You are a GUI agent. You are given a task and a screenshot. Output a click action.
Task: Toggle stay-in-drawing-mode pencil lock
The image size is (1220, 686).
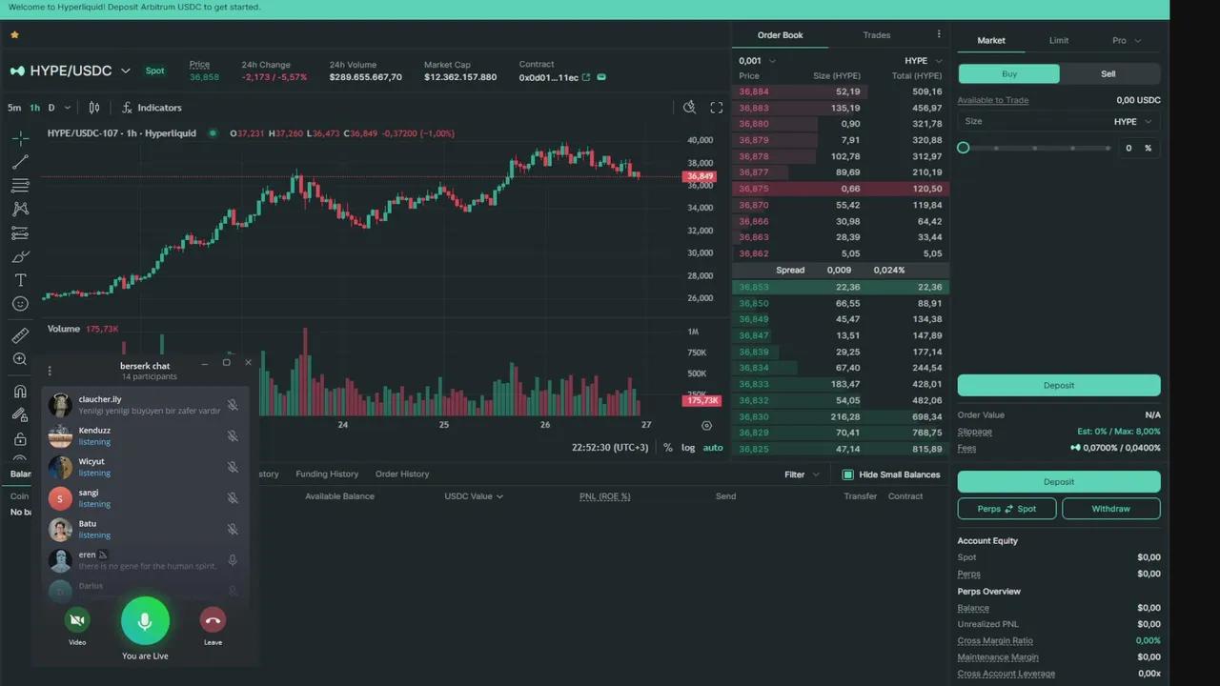coord(20,414)
